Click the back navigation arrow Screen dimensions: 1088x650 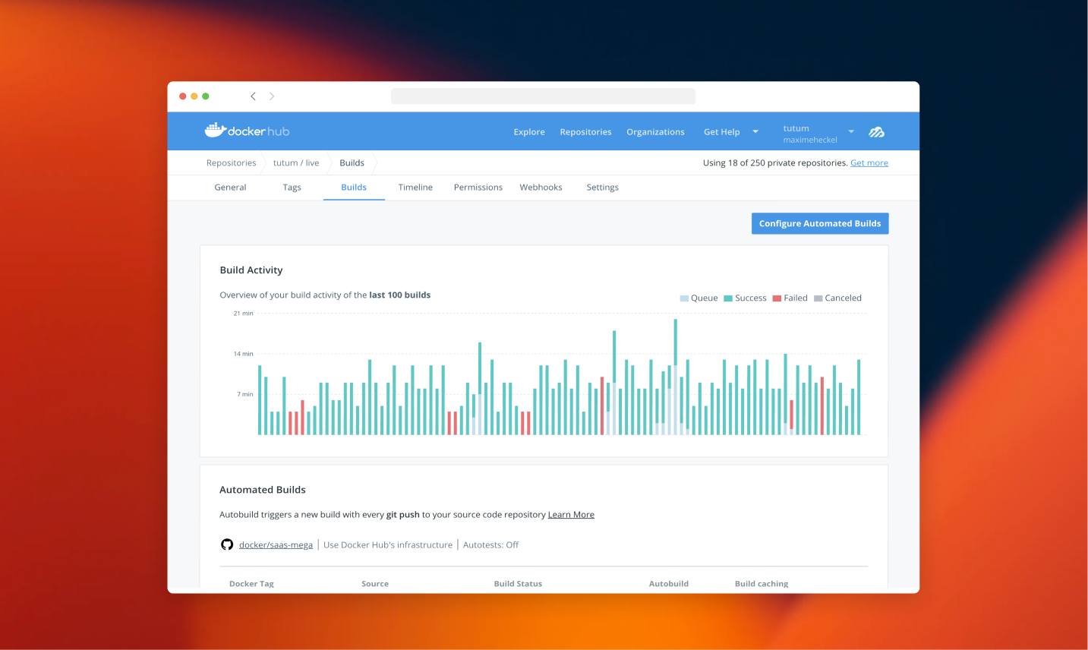[x=253, y=96]
